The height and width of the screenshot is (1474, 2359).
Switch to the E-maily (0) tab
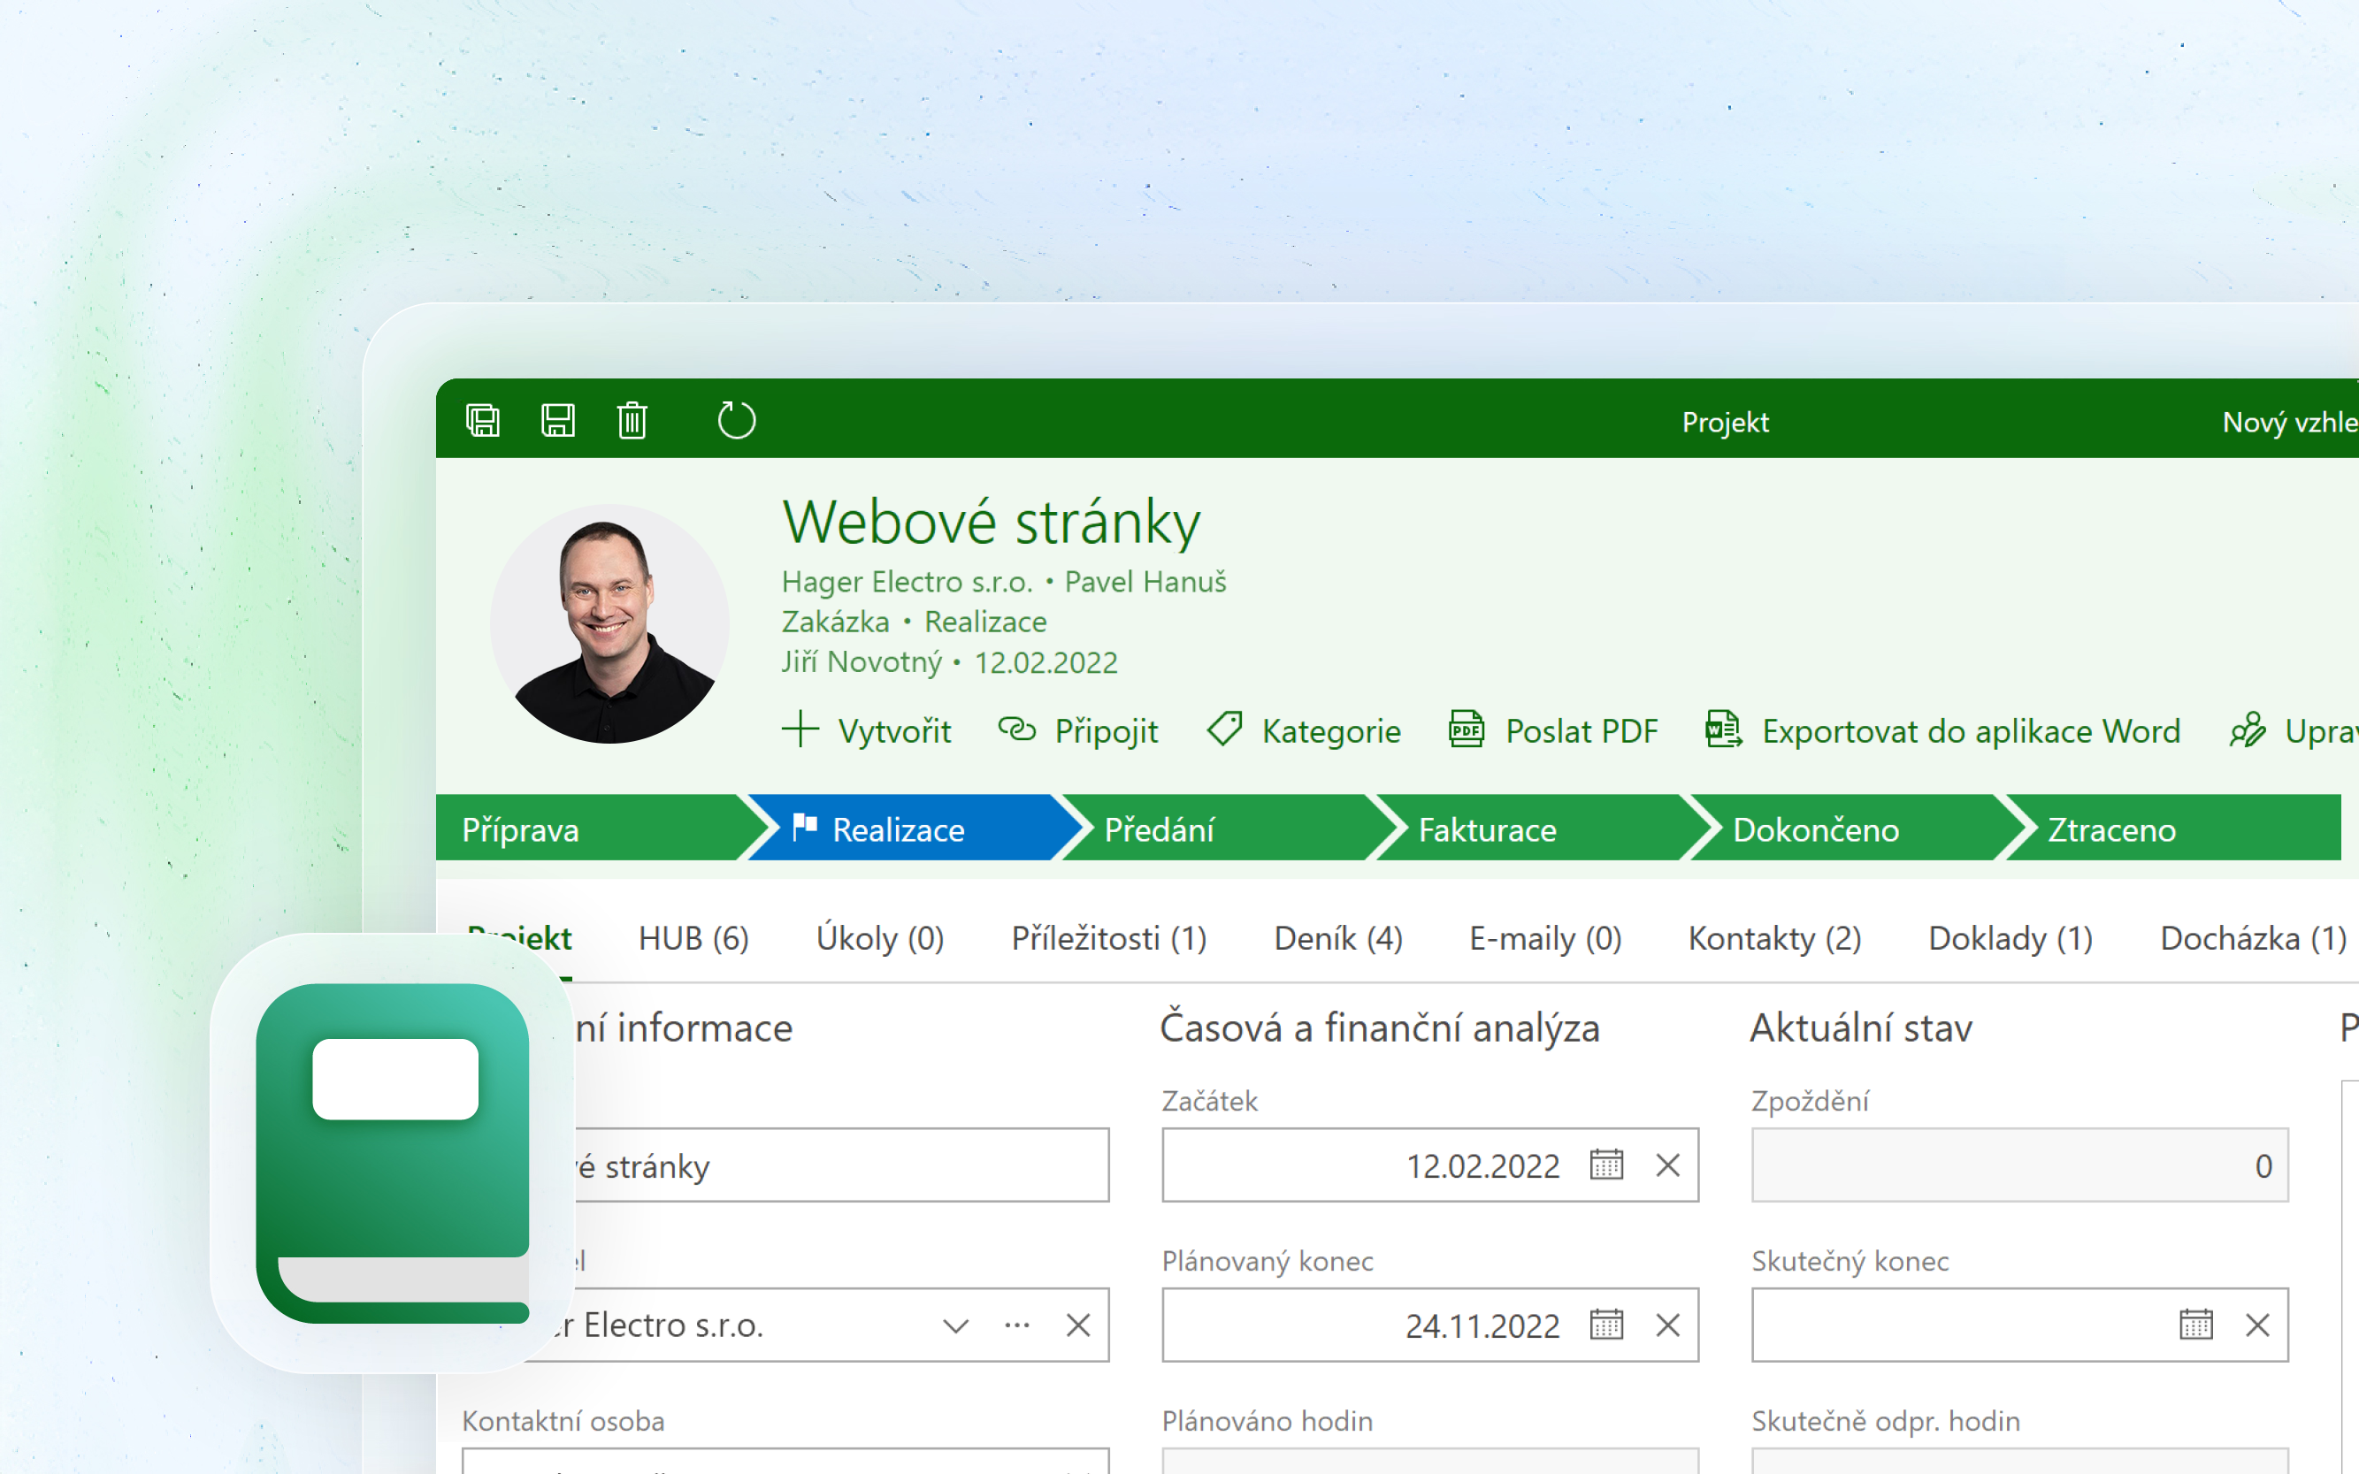point(1544,938)
